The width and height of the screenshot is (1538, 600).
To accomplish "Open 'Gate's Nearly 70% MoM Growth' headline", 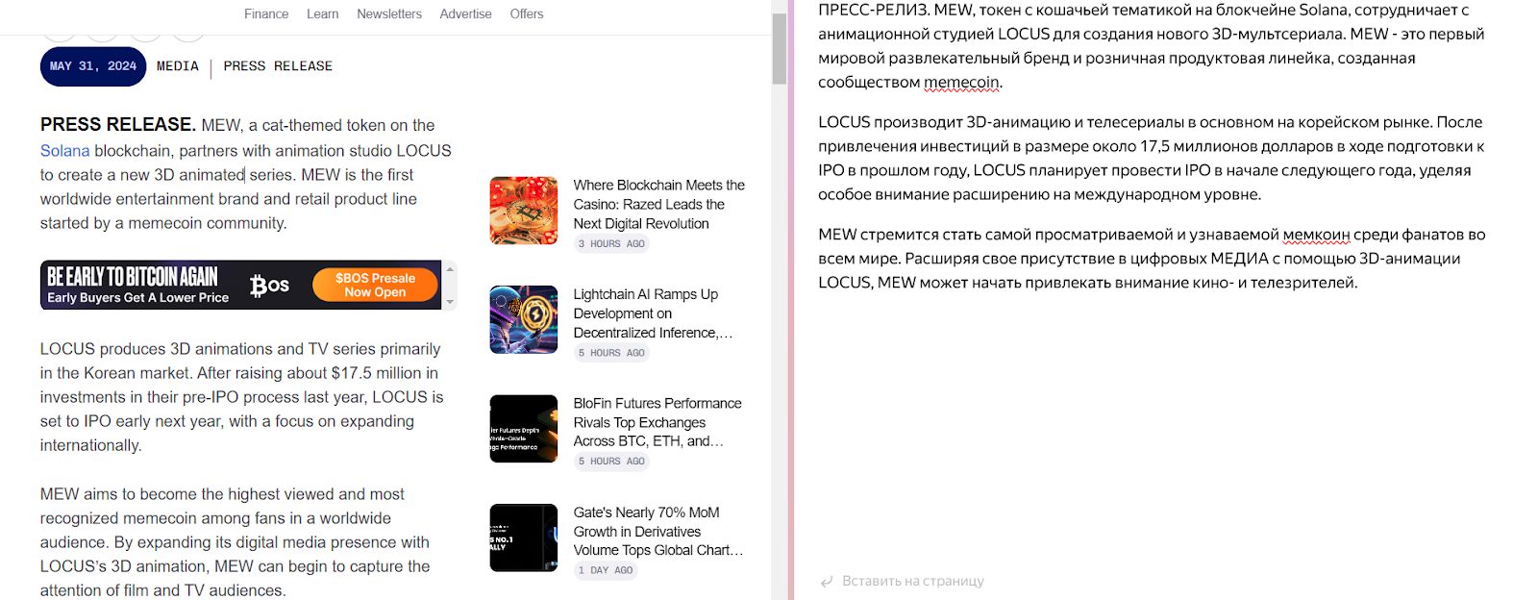I will pyautogui.click(x=658, y=532).
